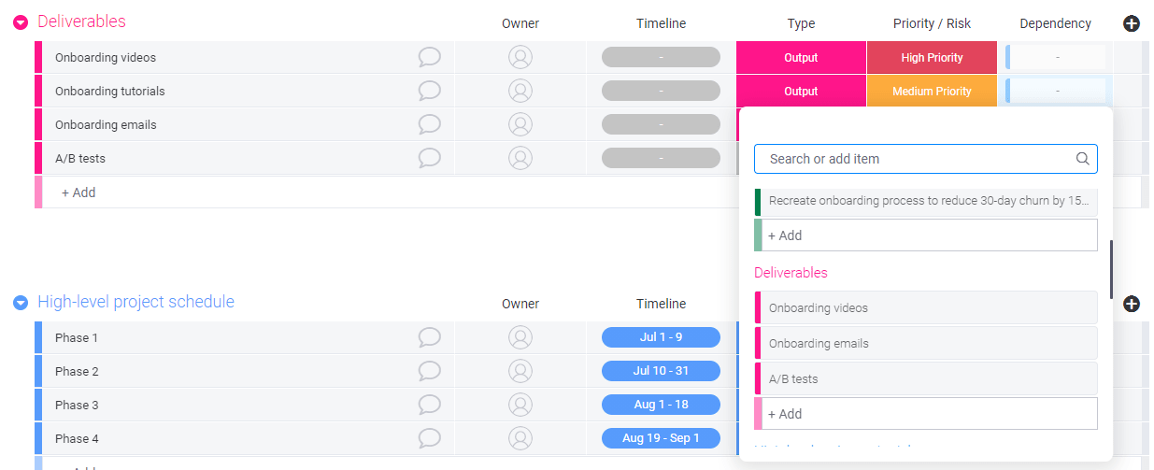
Task: Collapse the Deliverables group
Action: click(x=21, y=22)
